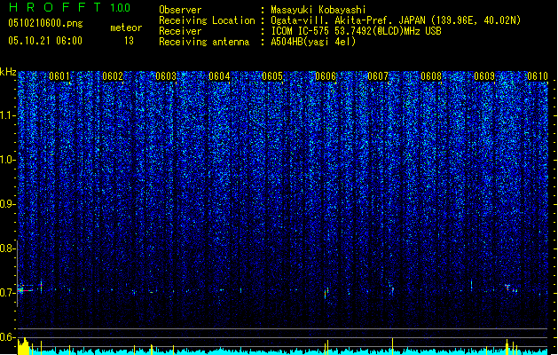Click the 0604 time marker
The width and height of the screenshot is (558, 355).
pyautogui.click(x=219, y=76)
